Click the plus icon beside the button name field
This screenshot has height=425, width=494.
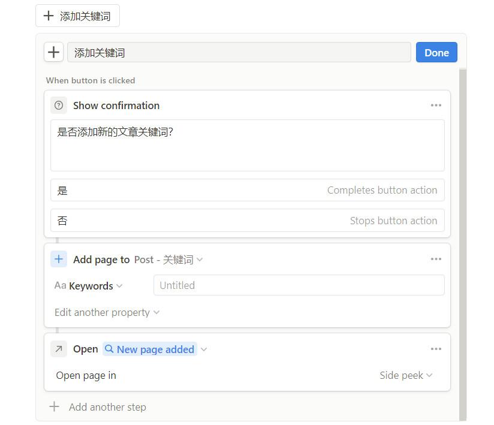pyautogui.click(x=53, y=52)
